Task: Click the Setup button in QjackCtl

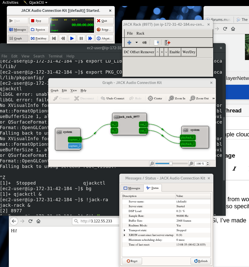Action: pyautogui.click(x=104, y=29)
